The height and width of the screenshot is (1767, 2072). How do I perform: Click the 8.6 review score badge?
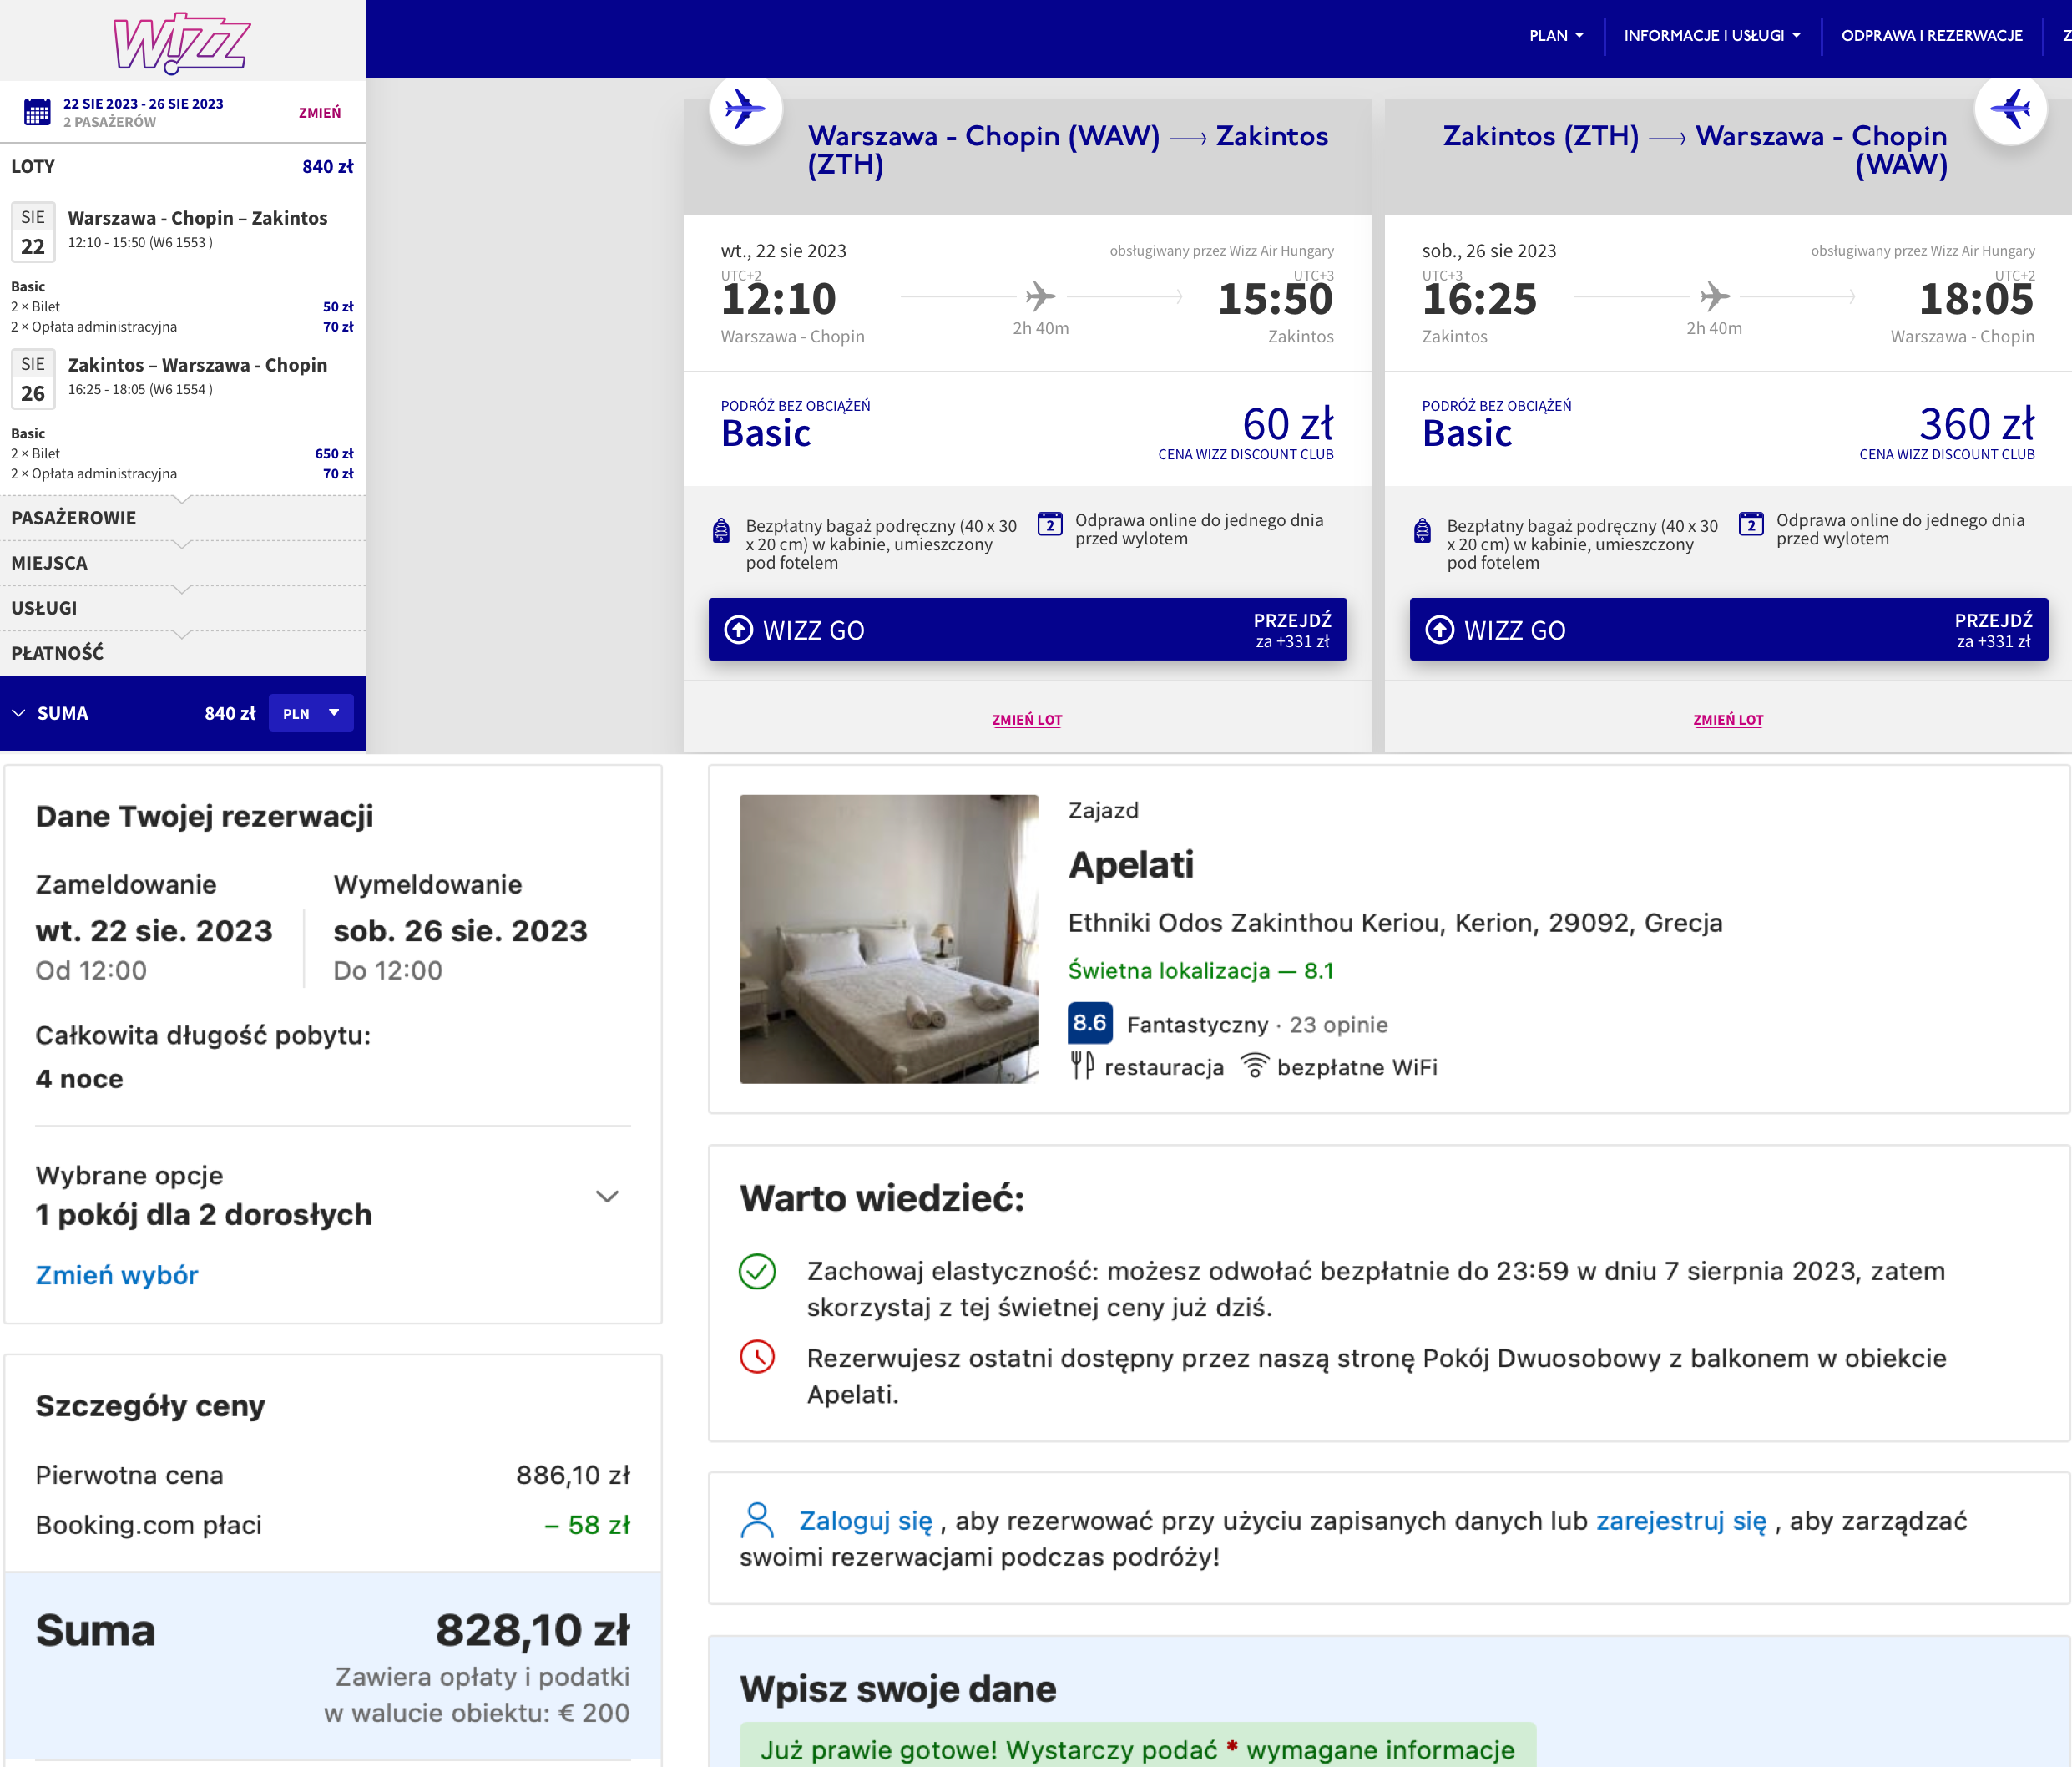(x=1090, y=1023)
